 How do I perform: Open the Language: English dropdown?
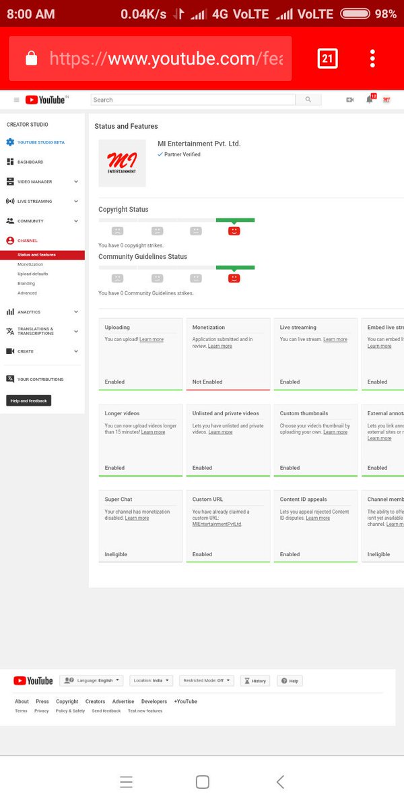[92, 681]
